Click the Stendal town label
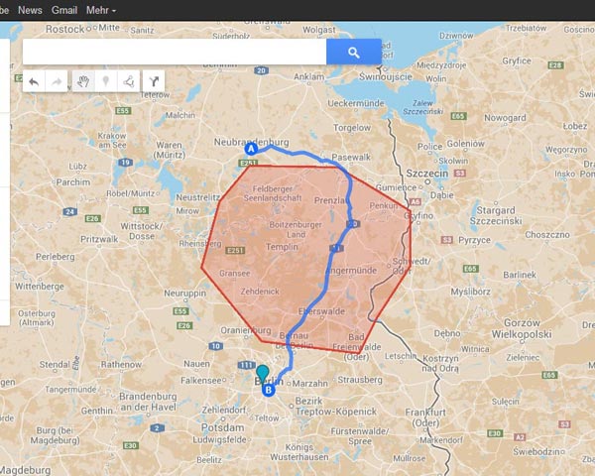Screen dimensions: 595x476 click(x=55, y=364)
